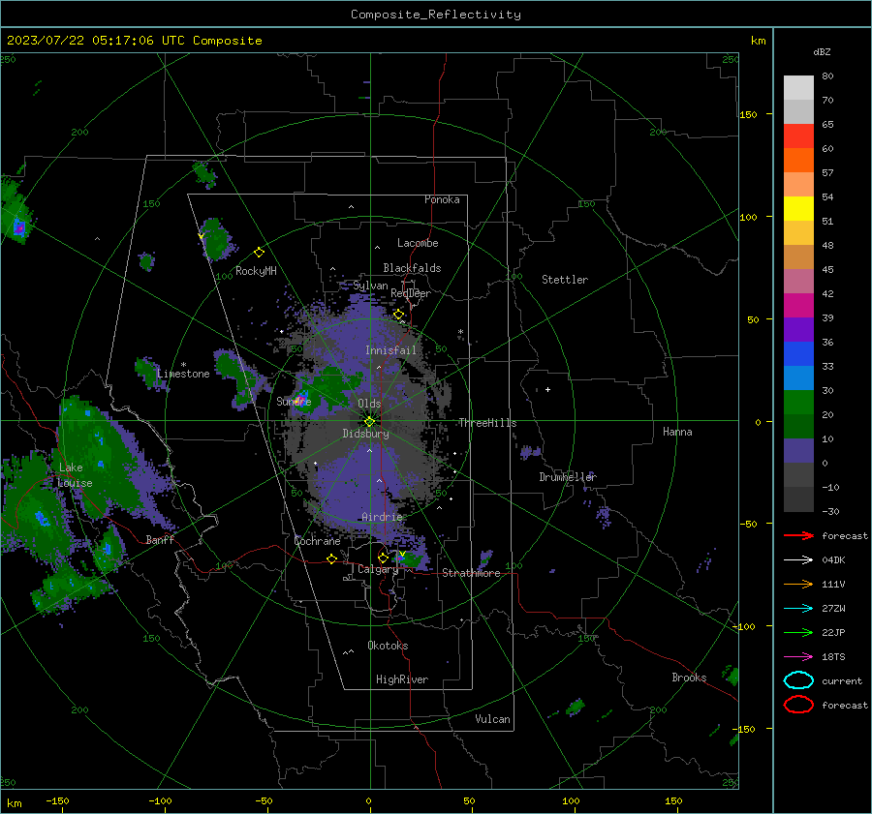Click the 39-36 dBZ purple swatch

(798, 329)
